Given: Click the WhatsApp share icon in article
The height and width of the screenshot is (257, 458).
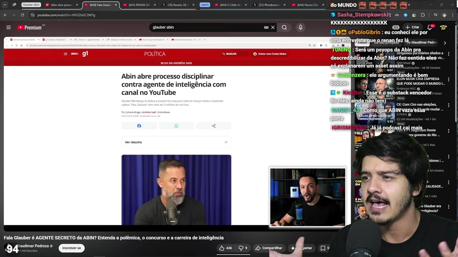Looking at the screenshot, I should [x=176, y=126].
